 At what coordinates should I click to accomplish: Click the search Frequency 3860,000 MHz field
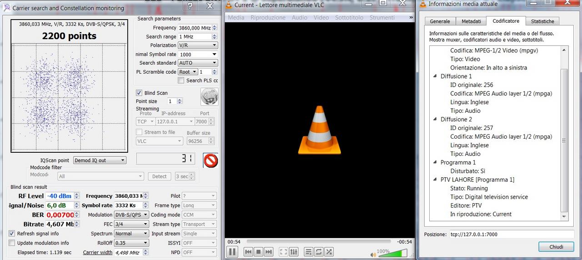tap(195, 28)
